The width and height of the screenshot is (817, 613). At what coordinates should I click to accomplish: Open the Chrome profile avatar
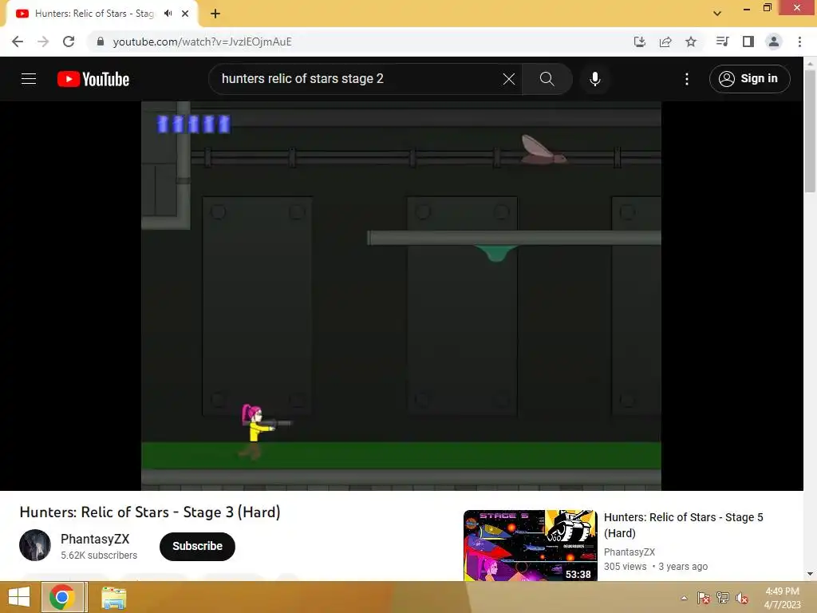point(774,42)
